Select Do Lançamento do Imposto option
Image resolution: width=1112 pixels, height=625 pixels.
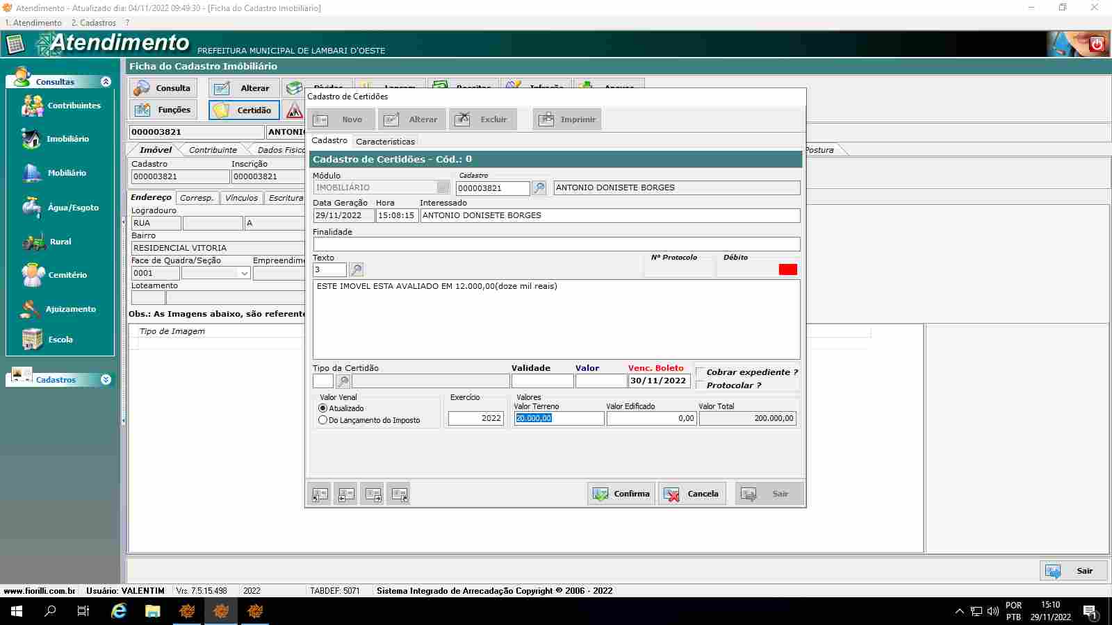click(322, 420)
